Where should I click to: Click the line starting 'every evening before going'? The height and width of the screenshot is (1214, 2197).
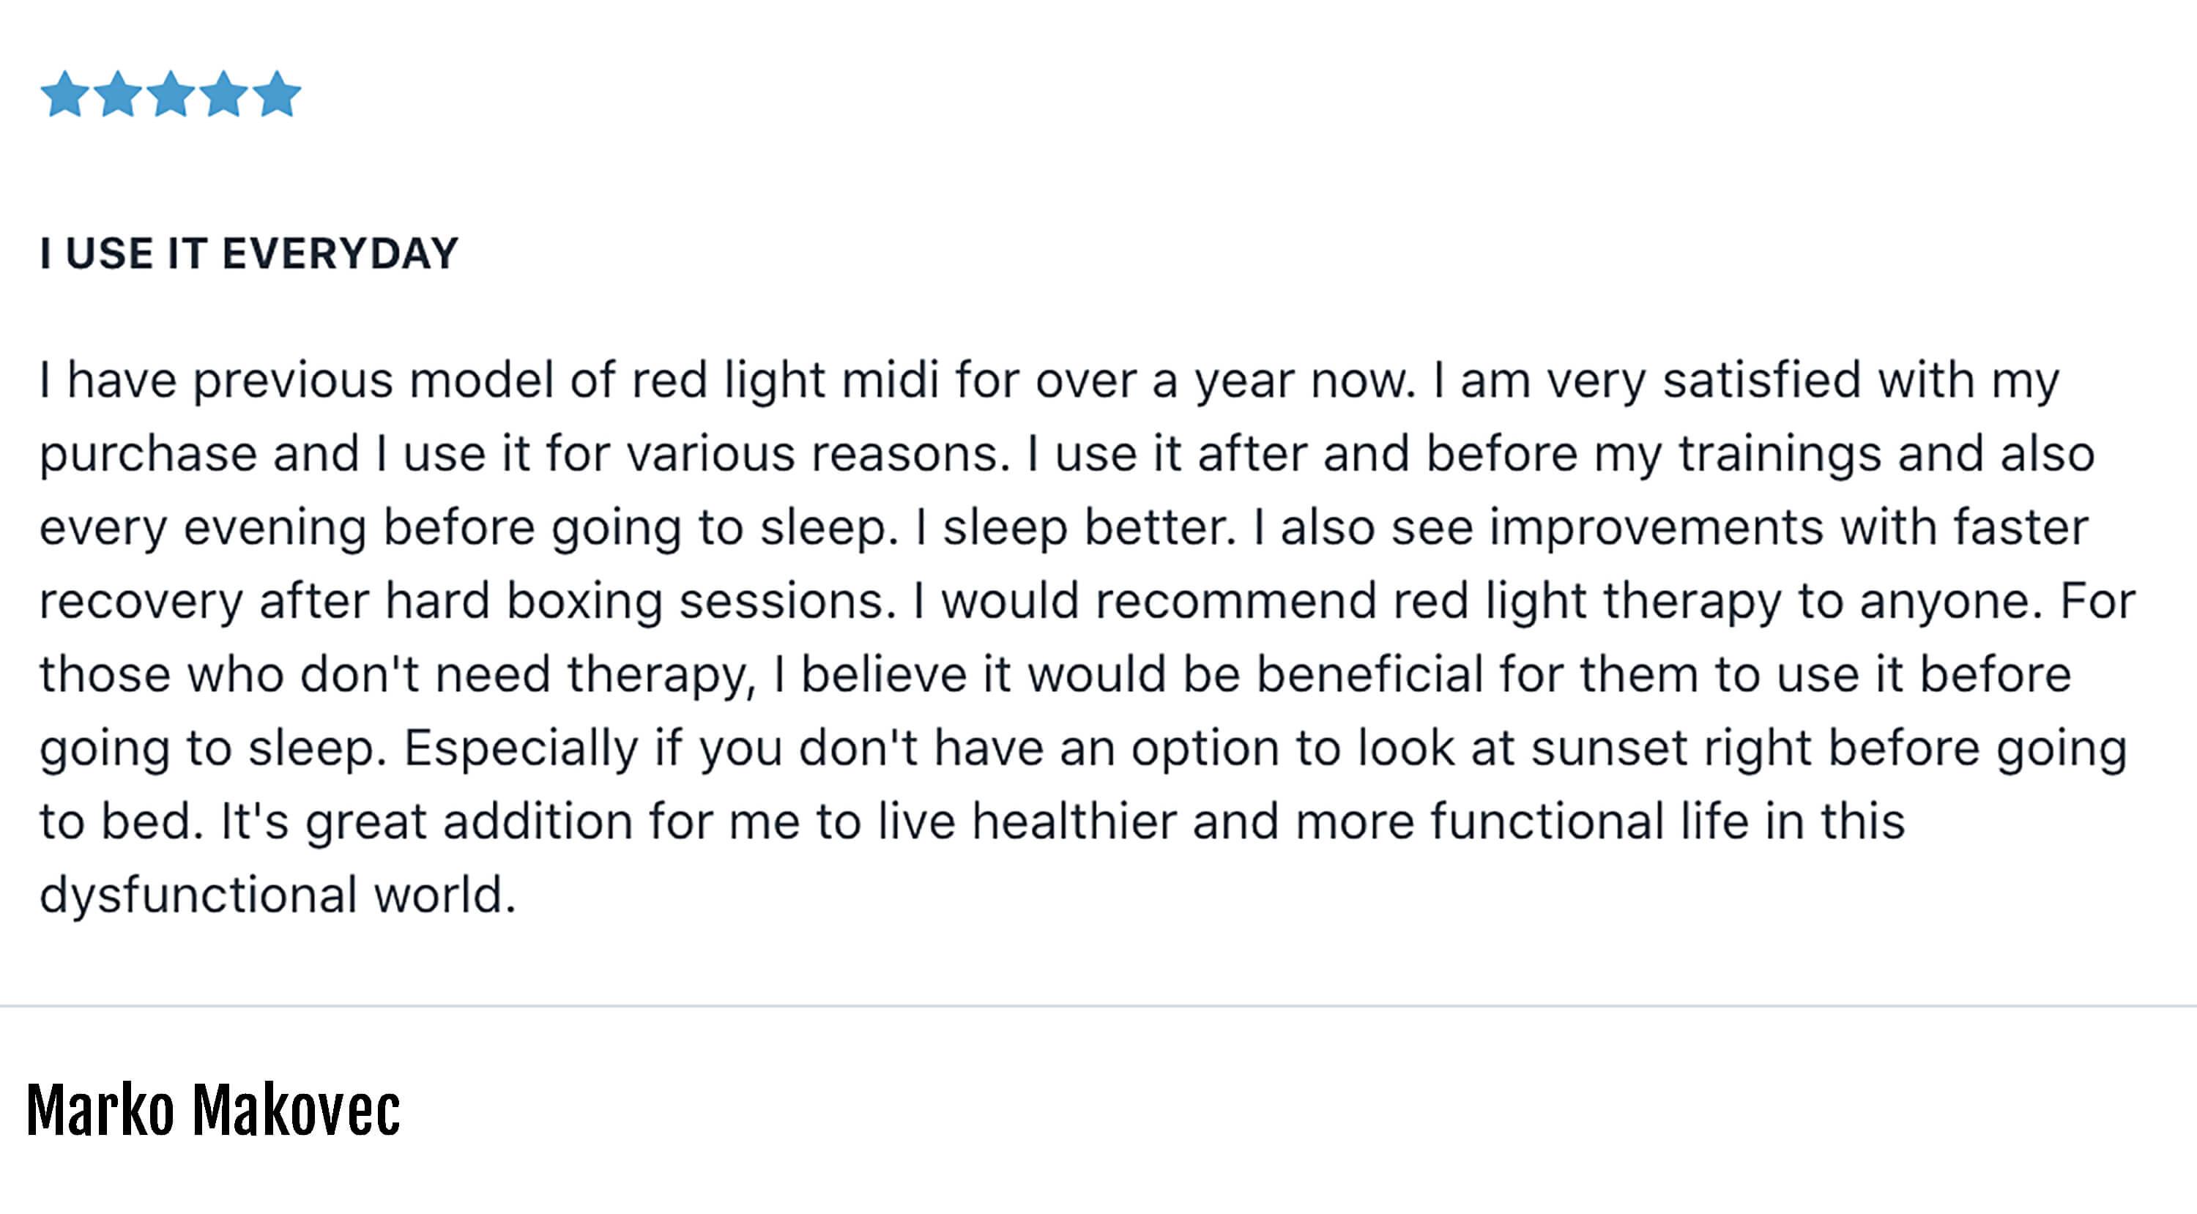(1064, 528)
